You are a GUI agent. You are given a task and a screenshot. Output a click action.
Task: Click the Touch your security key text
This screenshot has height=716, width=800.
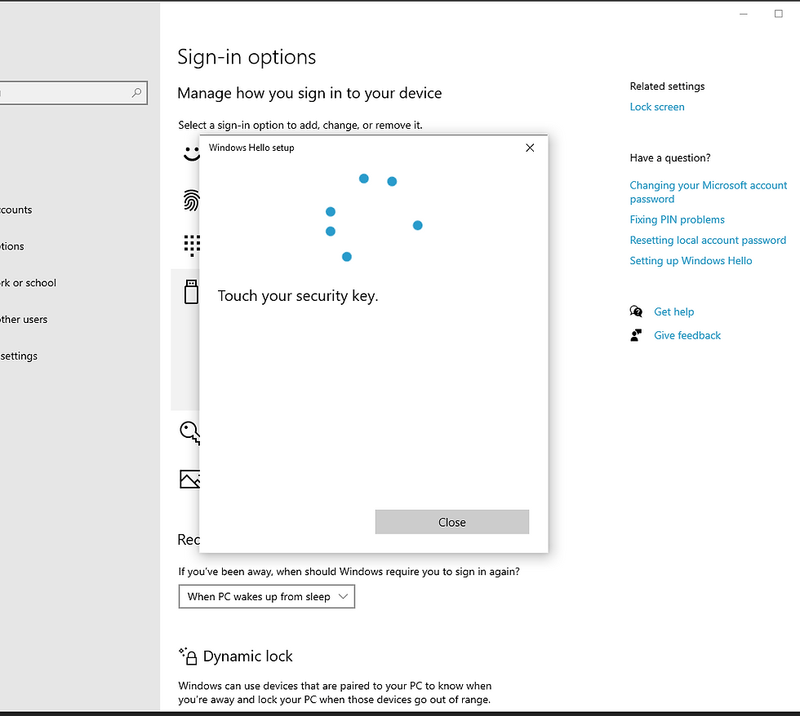point(298,296)
